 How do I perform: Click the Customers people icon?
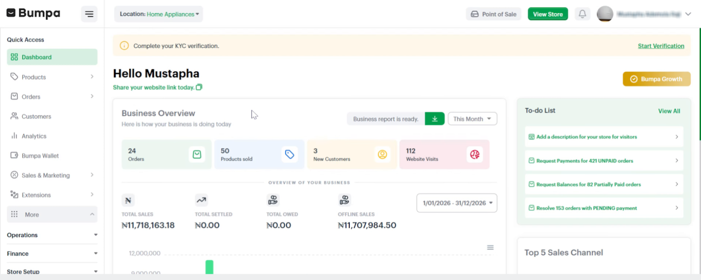tap(14, 116)
